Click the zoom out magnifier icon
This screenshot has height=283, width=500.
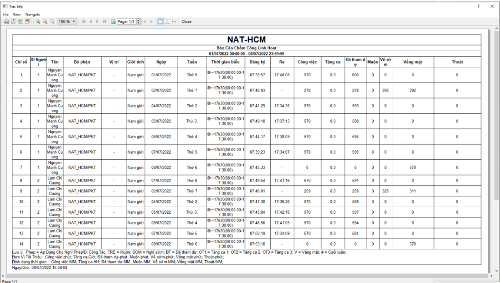click(x=45, y=21)
